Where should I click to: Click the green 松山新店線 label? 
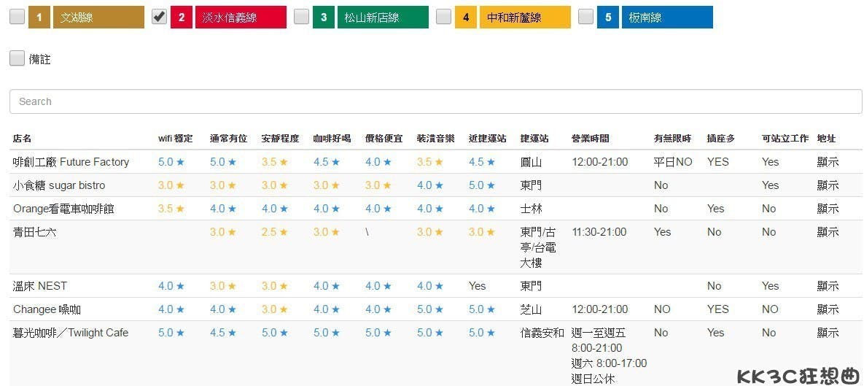coord(383,17)
